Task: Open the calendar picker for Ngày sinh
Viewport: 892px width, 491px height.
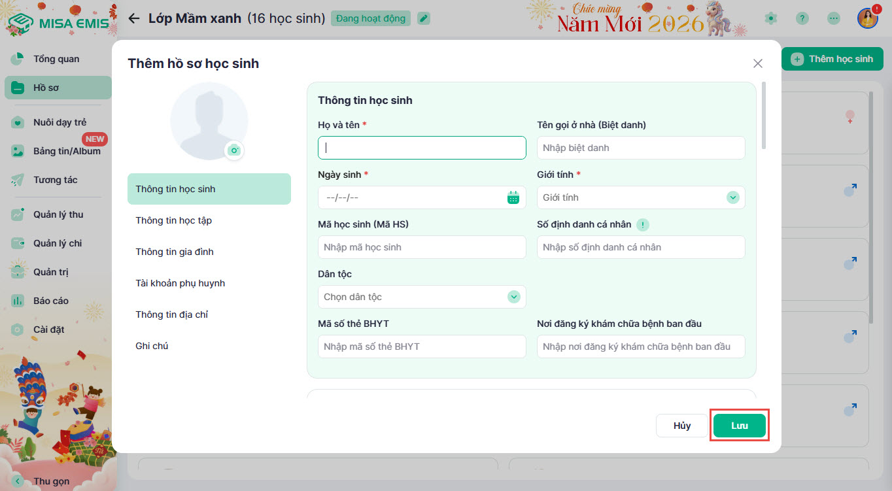Action: point(513,197)
